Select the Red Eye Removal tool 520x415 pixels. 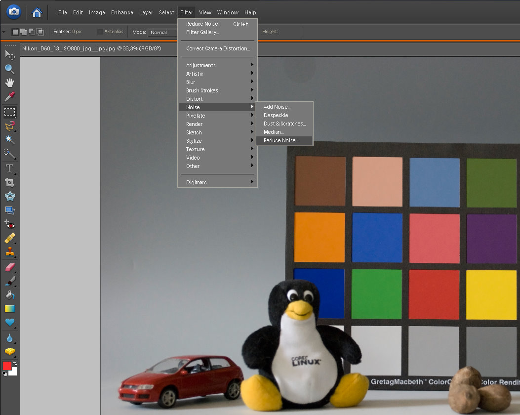pyautogui.click(x=9, y=225)
